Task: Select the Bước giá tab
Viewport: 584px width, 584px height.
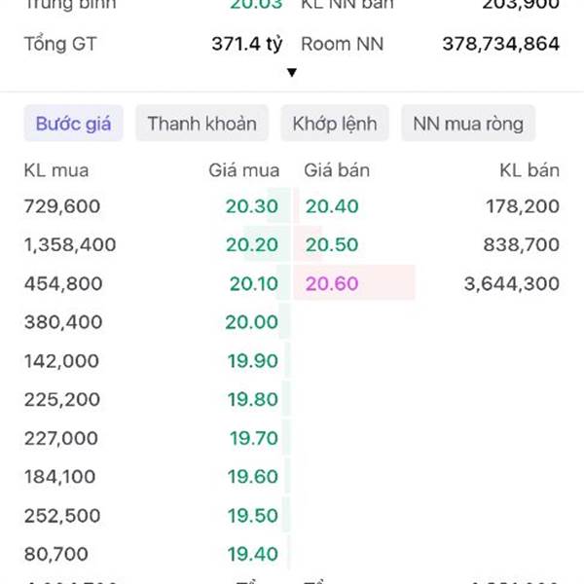Action: click(x=73, y=124)
